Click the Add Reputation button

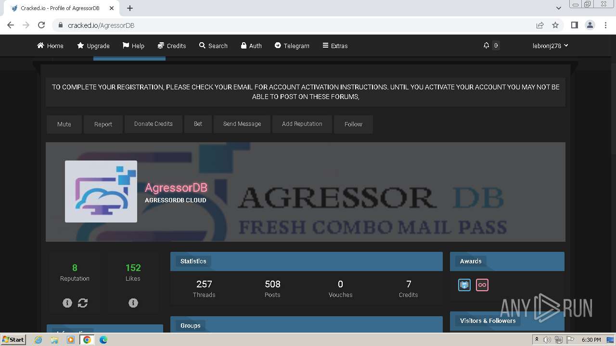point(302,124)
